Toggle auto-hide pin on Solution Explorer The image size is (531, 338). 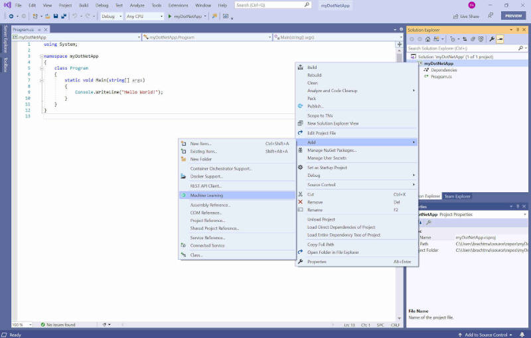click(x=518, y=30)
